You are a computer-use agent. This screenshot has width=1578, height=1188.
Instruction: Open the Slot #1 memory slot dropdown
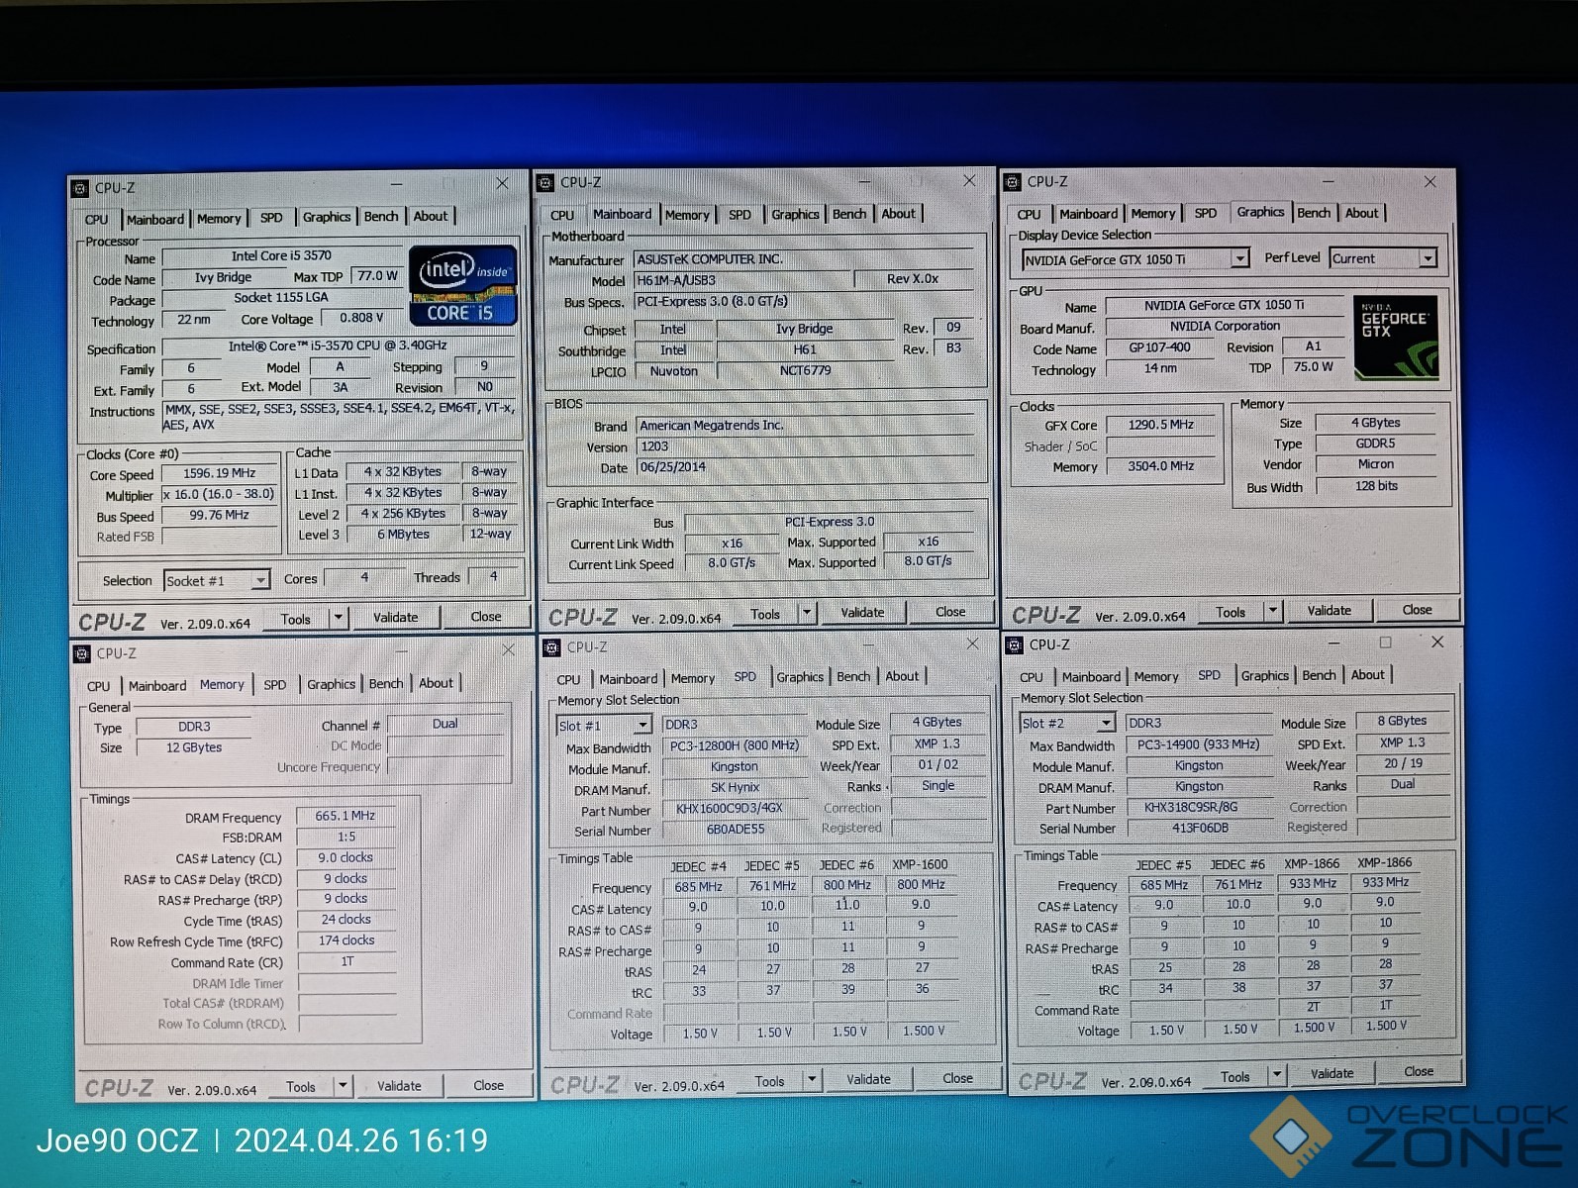click(604, 726)
